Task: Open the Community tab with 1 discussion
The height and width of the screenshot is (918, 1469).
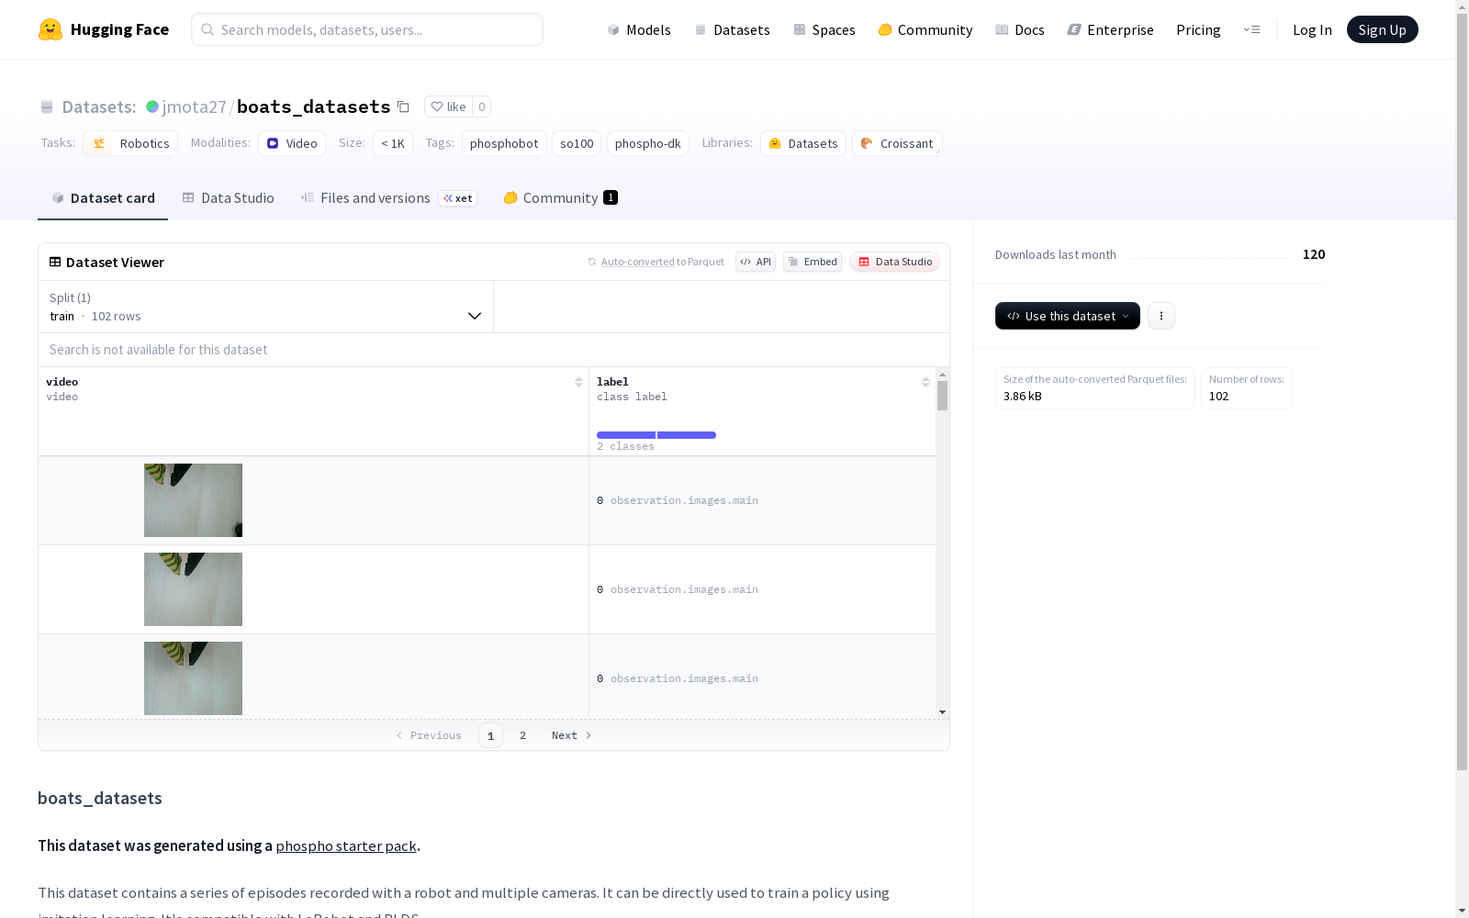Action: pos(561,198)
